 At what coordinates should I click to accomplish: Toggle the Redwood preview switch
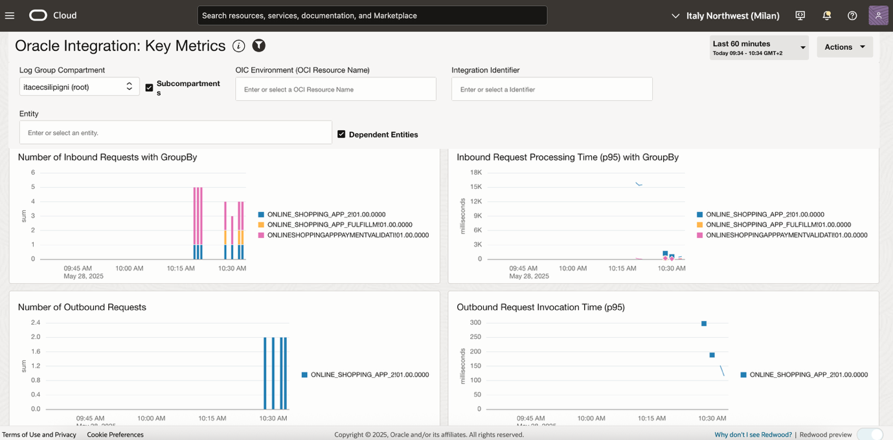pos(870,434)
